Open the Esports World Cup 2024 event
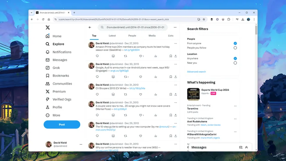Screen dimensions: 286x161 (x=215, y=90)
